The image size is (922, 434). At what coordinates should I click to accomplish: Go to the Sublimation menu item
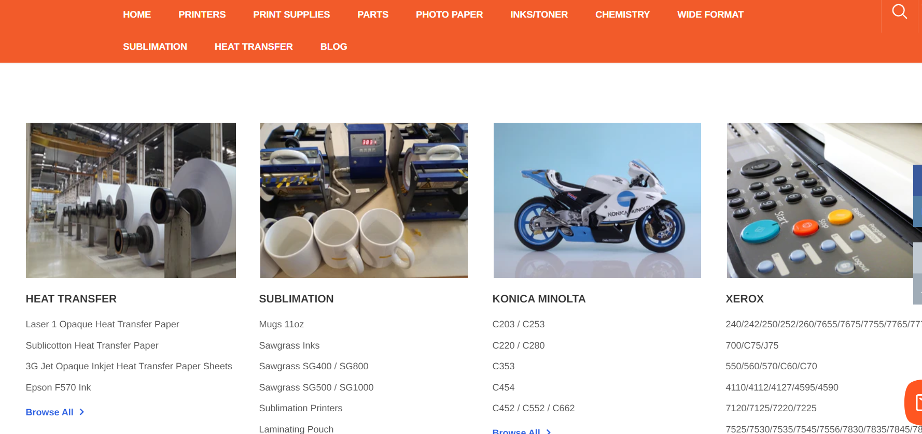click(155, 47)
